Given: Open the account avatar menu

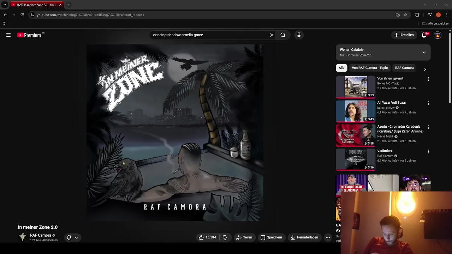Looking at the screenshot, I should tap(438, 35).
